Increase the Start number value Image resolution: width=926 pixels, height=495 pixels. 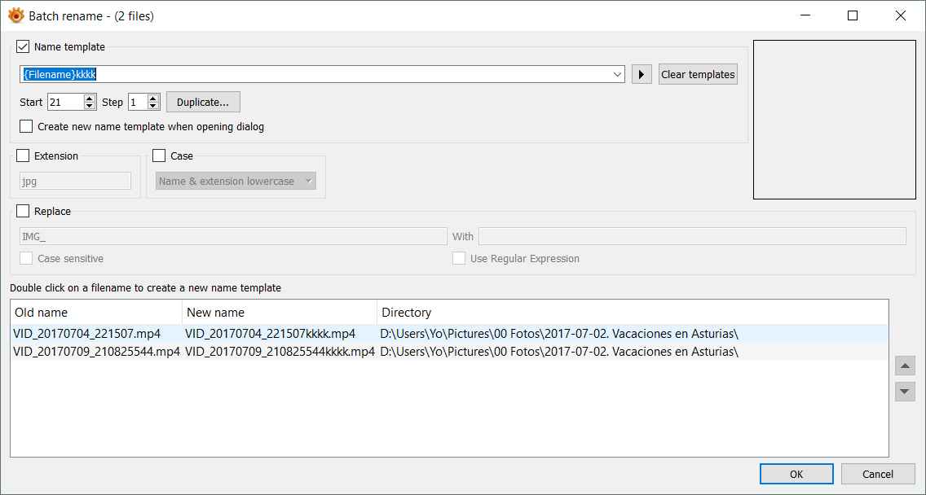pos(90,99)
